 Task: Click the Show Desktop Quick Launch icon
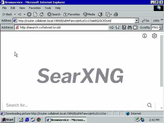point(33,120)
